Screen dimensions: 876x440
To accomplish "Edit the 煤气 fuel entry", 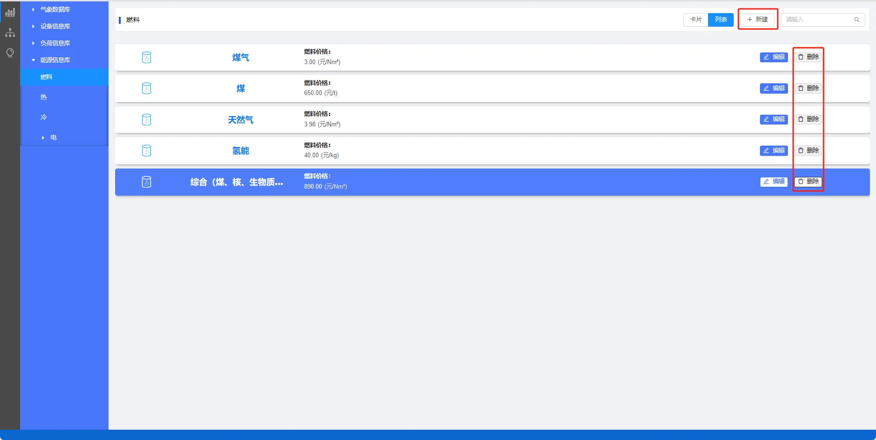I will coord(774,57).
